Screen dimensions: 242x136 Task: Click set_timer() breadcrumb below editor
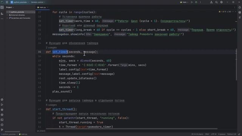pyautogui.click(x=41, y=131)
